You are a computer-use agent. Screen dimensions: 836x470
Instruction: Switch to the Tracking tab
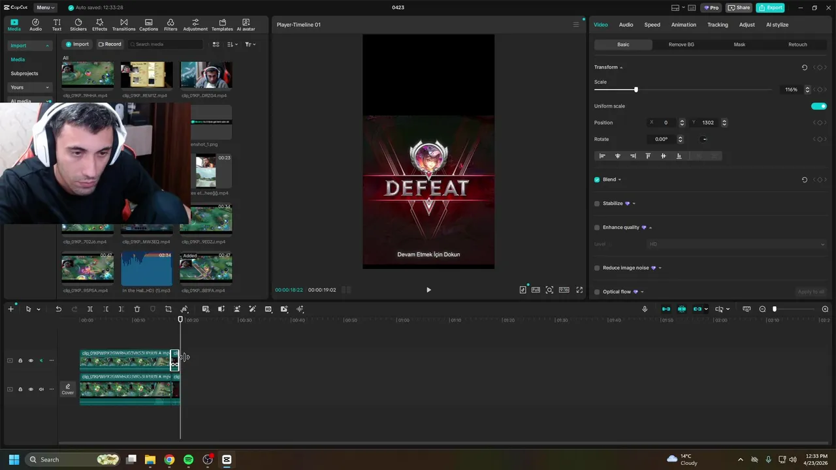tap(717, 25)
